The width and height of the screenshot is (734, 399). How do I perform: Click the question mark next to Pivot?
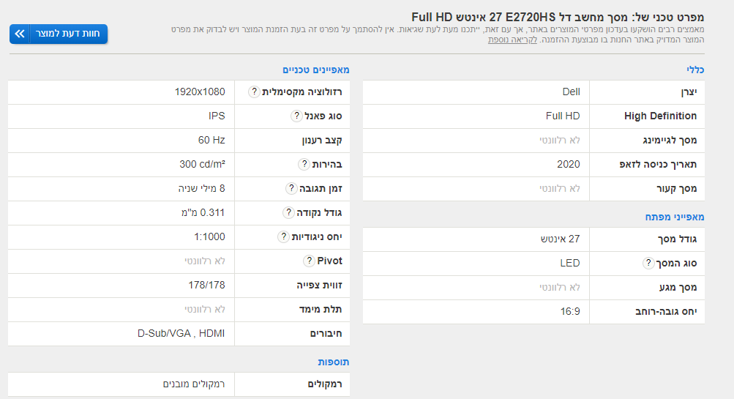tap(309, 261)
